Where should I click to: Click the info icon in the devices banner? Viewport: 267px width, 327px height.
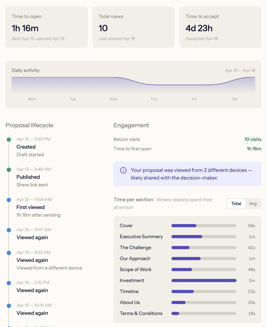pyautogui.click(x=123, y=170)
